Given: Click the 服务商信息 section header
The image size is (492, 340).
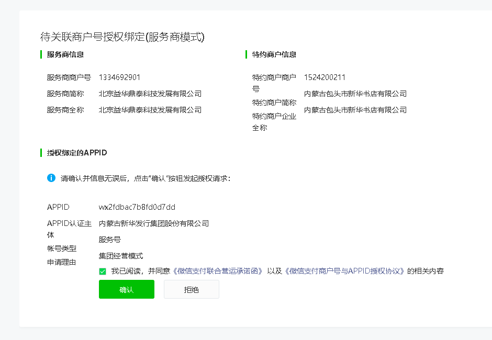Looking at the screenshot, I should click(65, 54).
